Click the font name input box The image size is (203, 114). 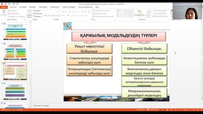pos(50,12)
